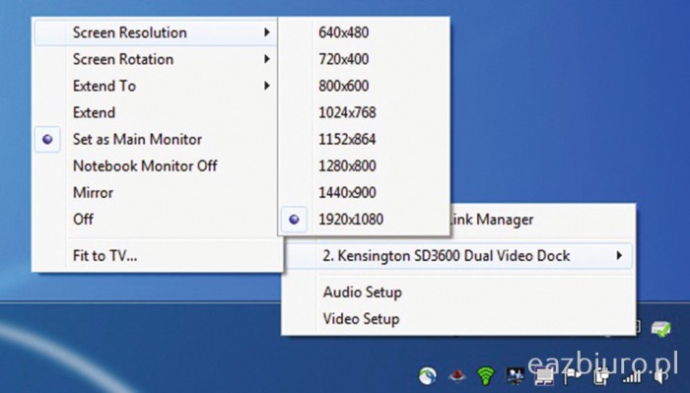Click the network signal bars icon
Screen dimensions: 690x393
pyautogui.click(x=631, y=376)
